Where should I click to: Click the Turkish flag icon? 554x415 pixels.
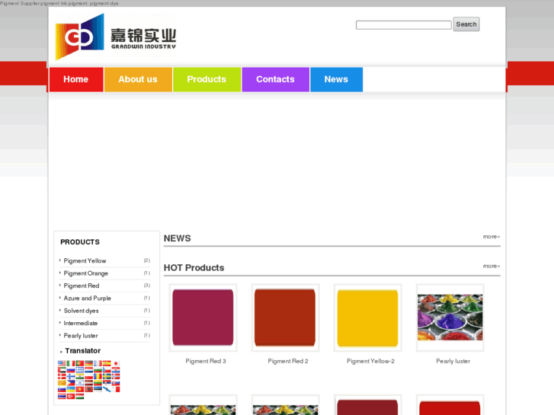(71, 396)
